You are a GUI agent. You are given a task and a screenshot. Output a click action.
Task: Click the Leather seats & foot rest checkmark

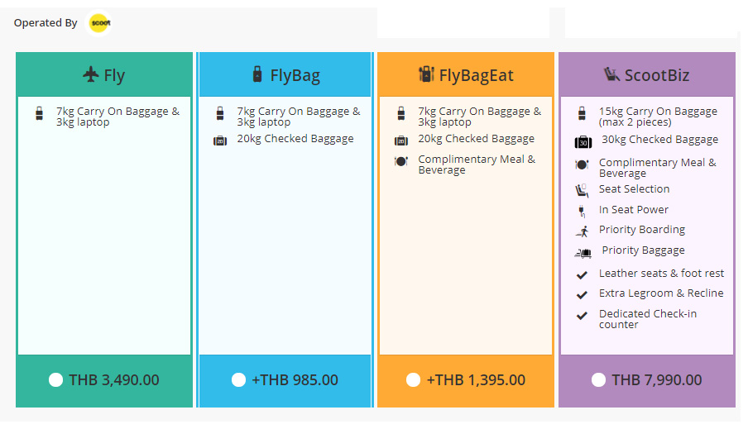tap(582, 274)
